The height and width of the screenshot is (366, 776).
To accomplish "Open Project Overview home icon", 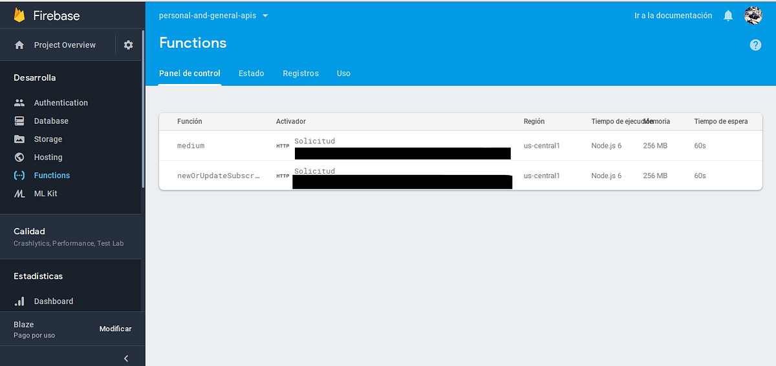I will [19, 45].
